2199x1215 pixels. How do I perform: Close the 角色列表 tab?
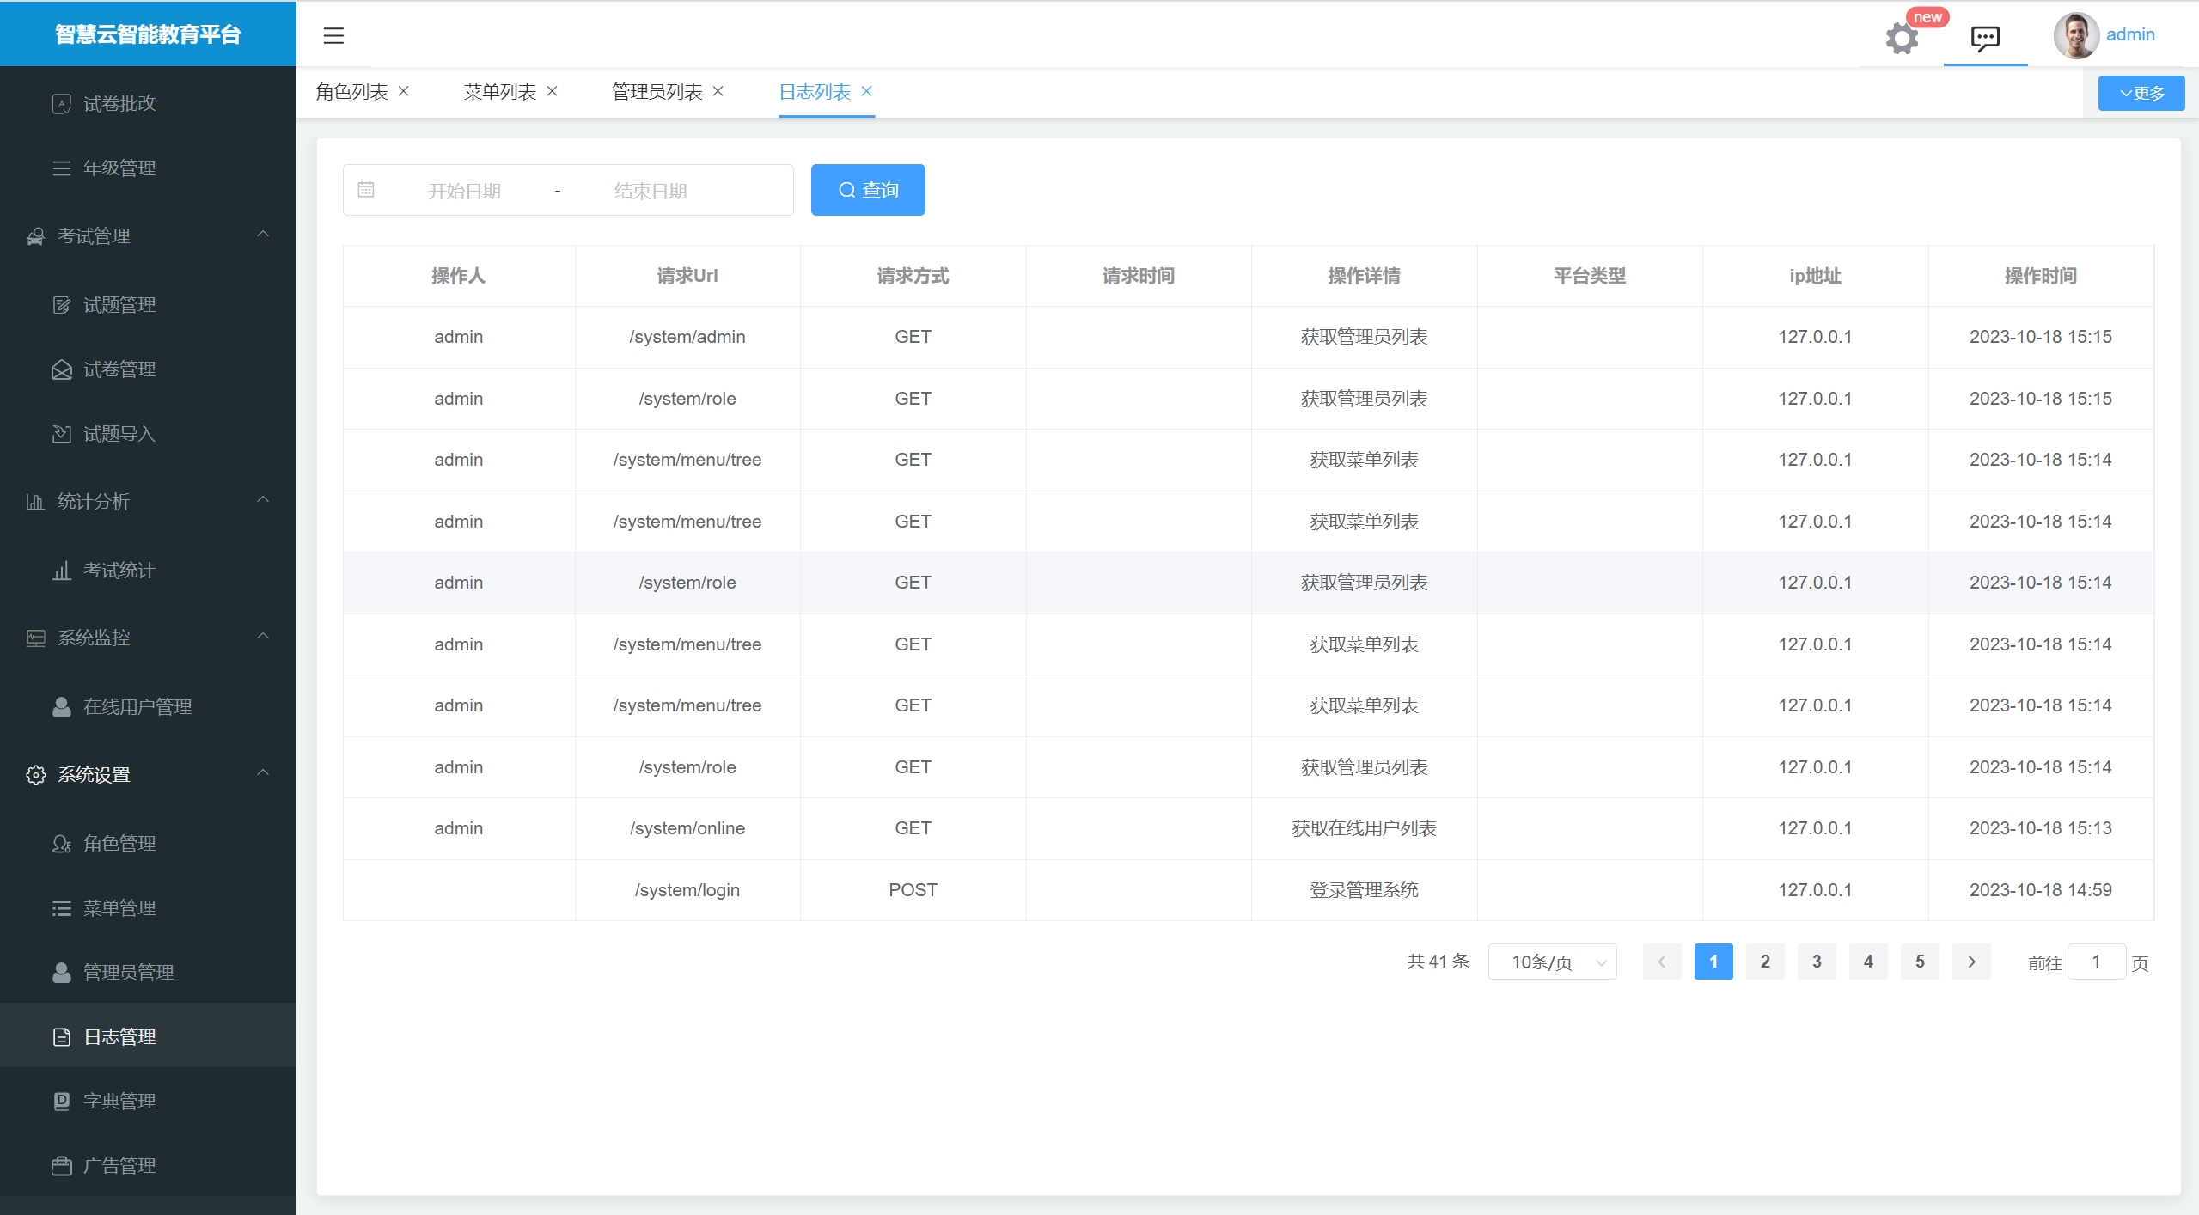coord(404,91)
